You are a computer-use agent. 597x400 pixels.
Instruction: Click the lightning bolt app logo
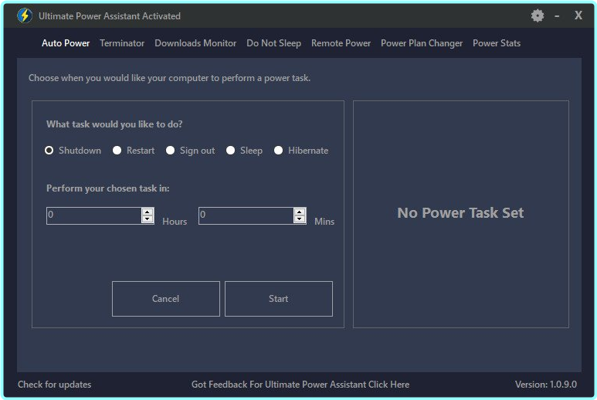24,16
